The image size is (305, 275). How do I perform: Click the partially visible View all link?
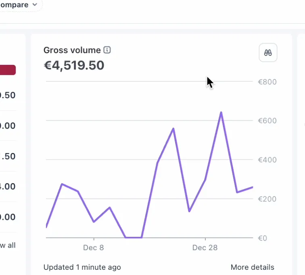8,245
